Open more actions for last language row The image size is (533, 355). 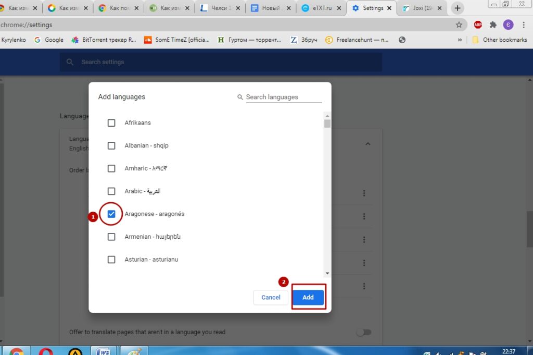[364, 286]
